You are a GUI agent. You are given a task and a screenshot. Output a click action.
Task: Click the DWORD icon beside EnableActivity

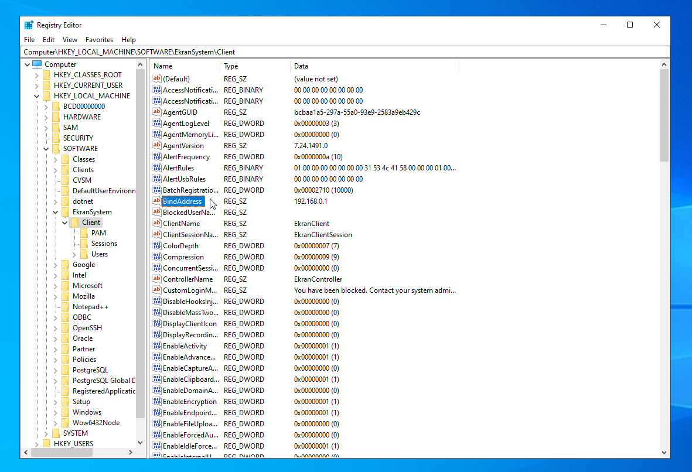pos(156,346)
